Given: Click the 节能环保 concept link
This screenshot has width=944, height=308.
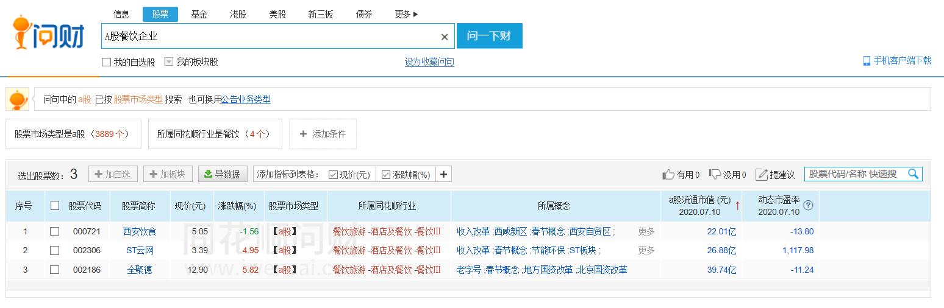Looking at the screenshot, I should [x=548, y=250].
